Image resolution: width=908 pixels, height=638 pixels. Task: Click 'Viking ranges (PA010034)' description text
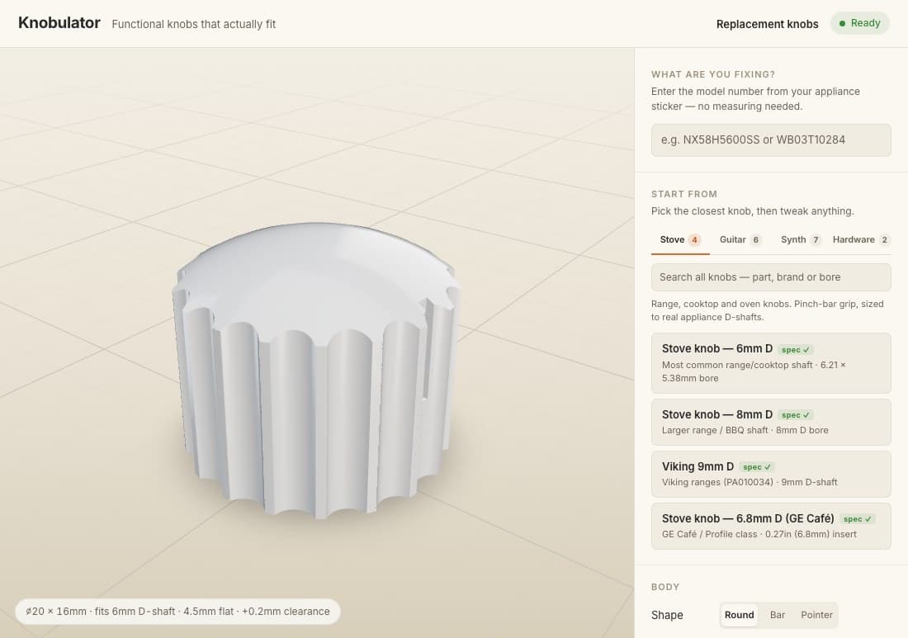(x=750, y=482)
